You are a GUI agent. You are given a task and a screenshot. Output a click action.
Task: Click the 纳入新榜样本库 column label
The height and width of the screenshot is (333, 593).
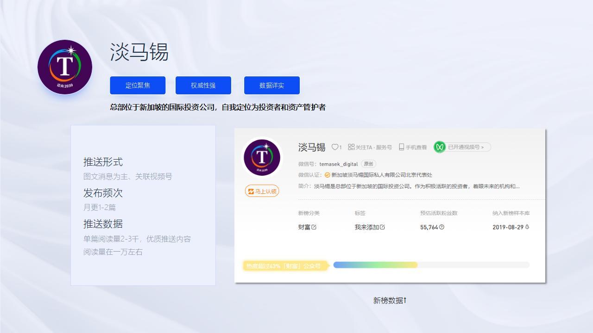pyautogui.click(x=511, y=213)
